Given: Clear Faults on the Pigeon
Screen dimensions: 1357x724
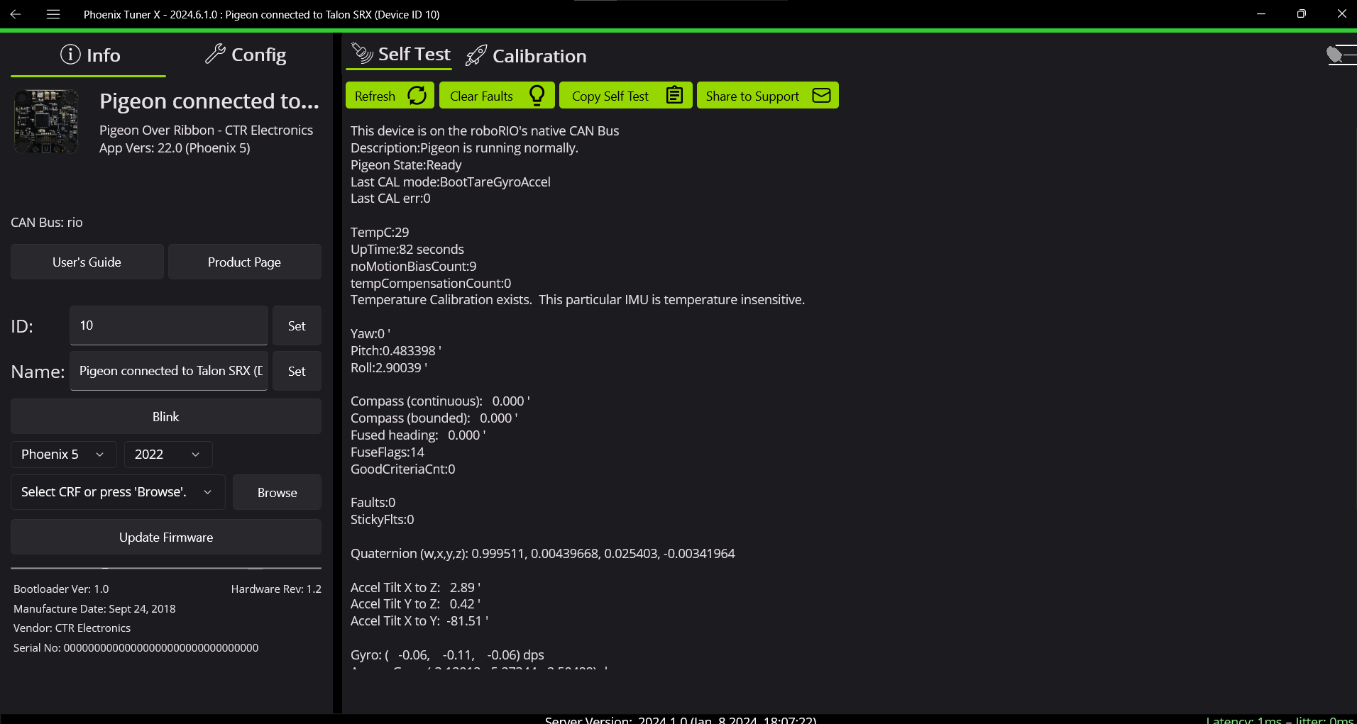Looking at the screenshot, I should coord(497,96).
